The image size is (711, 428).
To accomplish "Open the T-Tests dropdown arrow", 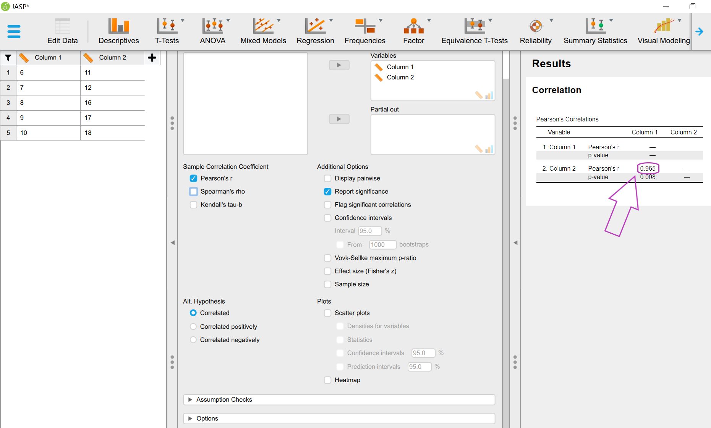I will point(183,20).
